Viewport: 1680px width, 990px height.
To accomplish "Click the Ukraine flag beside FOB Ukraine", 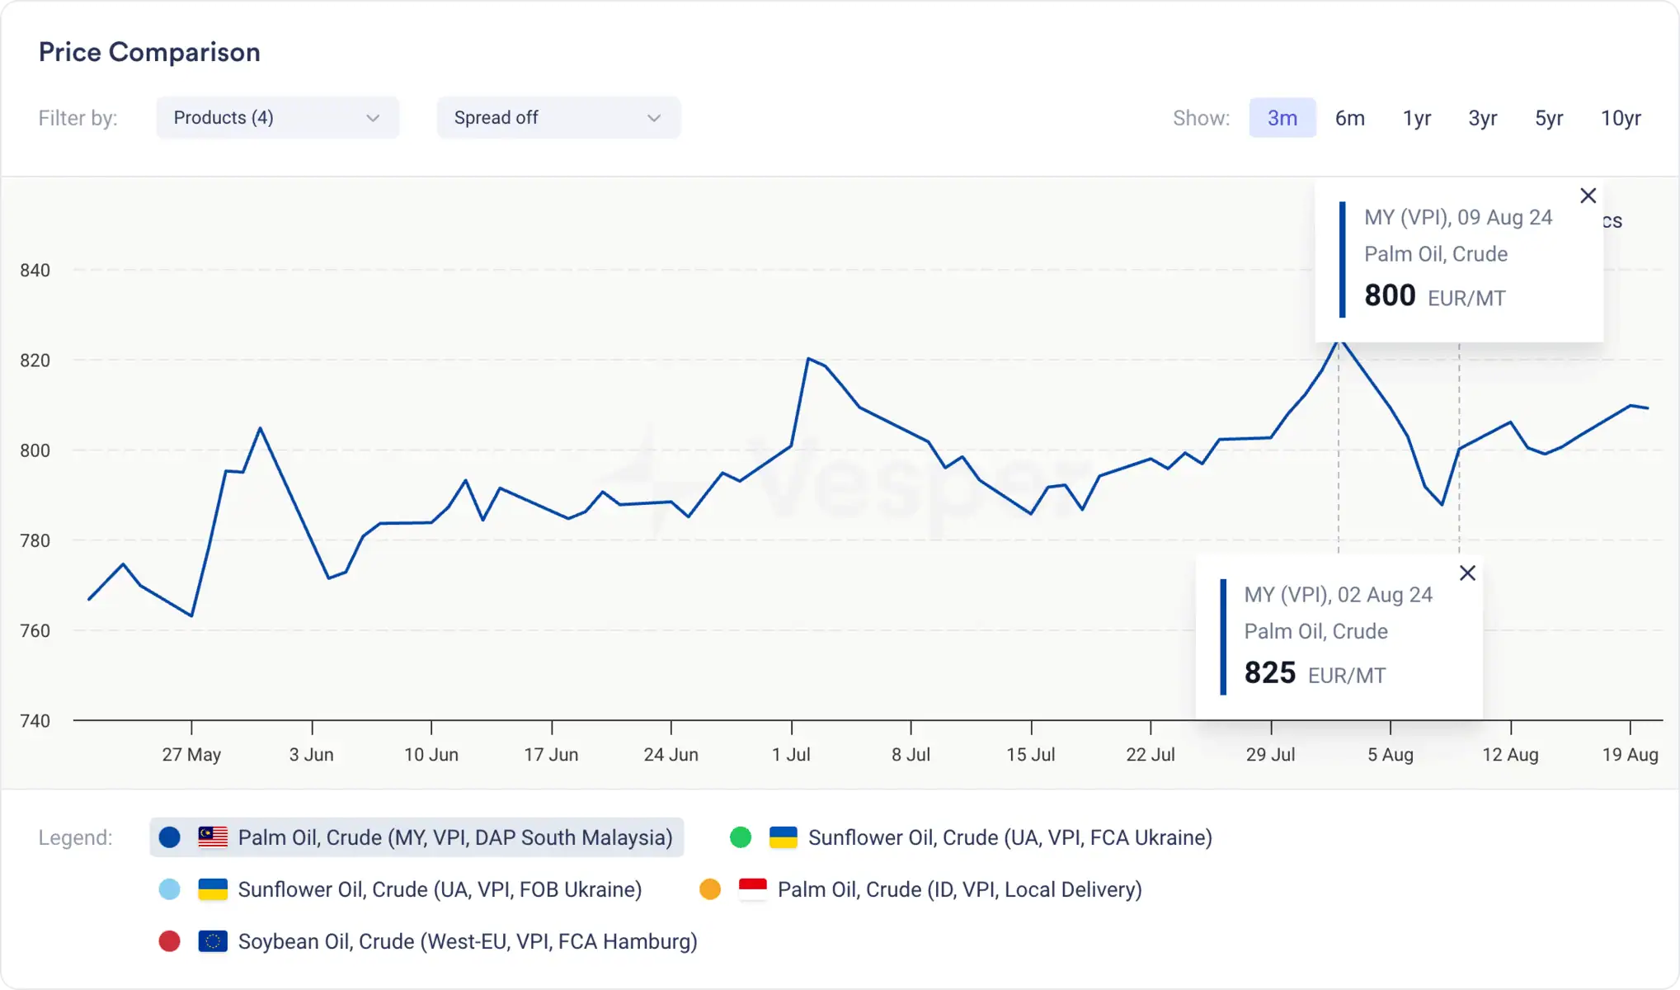I will click(213, 889).
